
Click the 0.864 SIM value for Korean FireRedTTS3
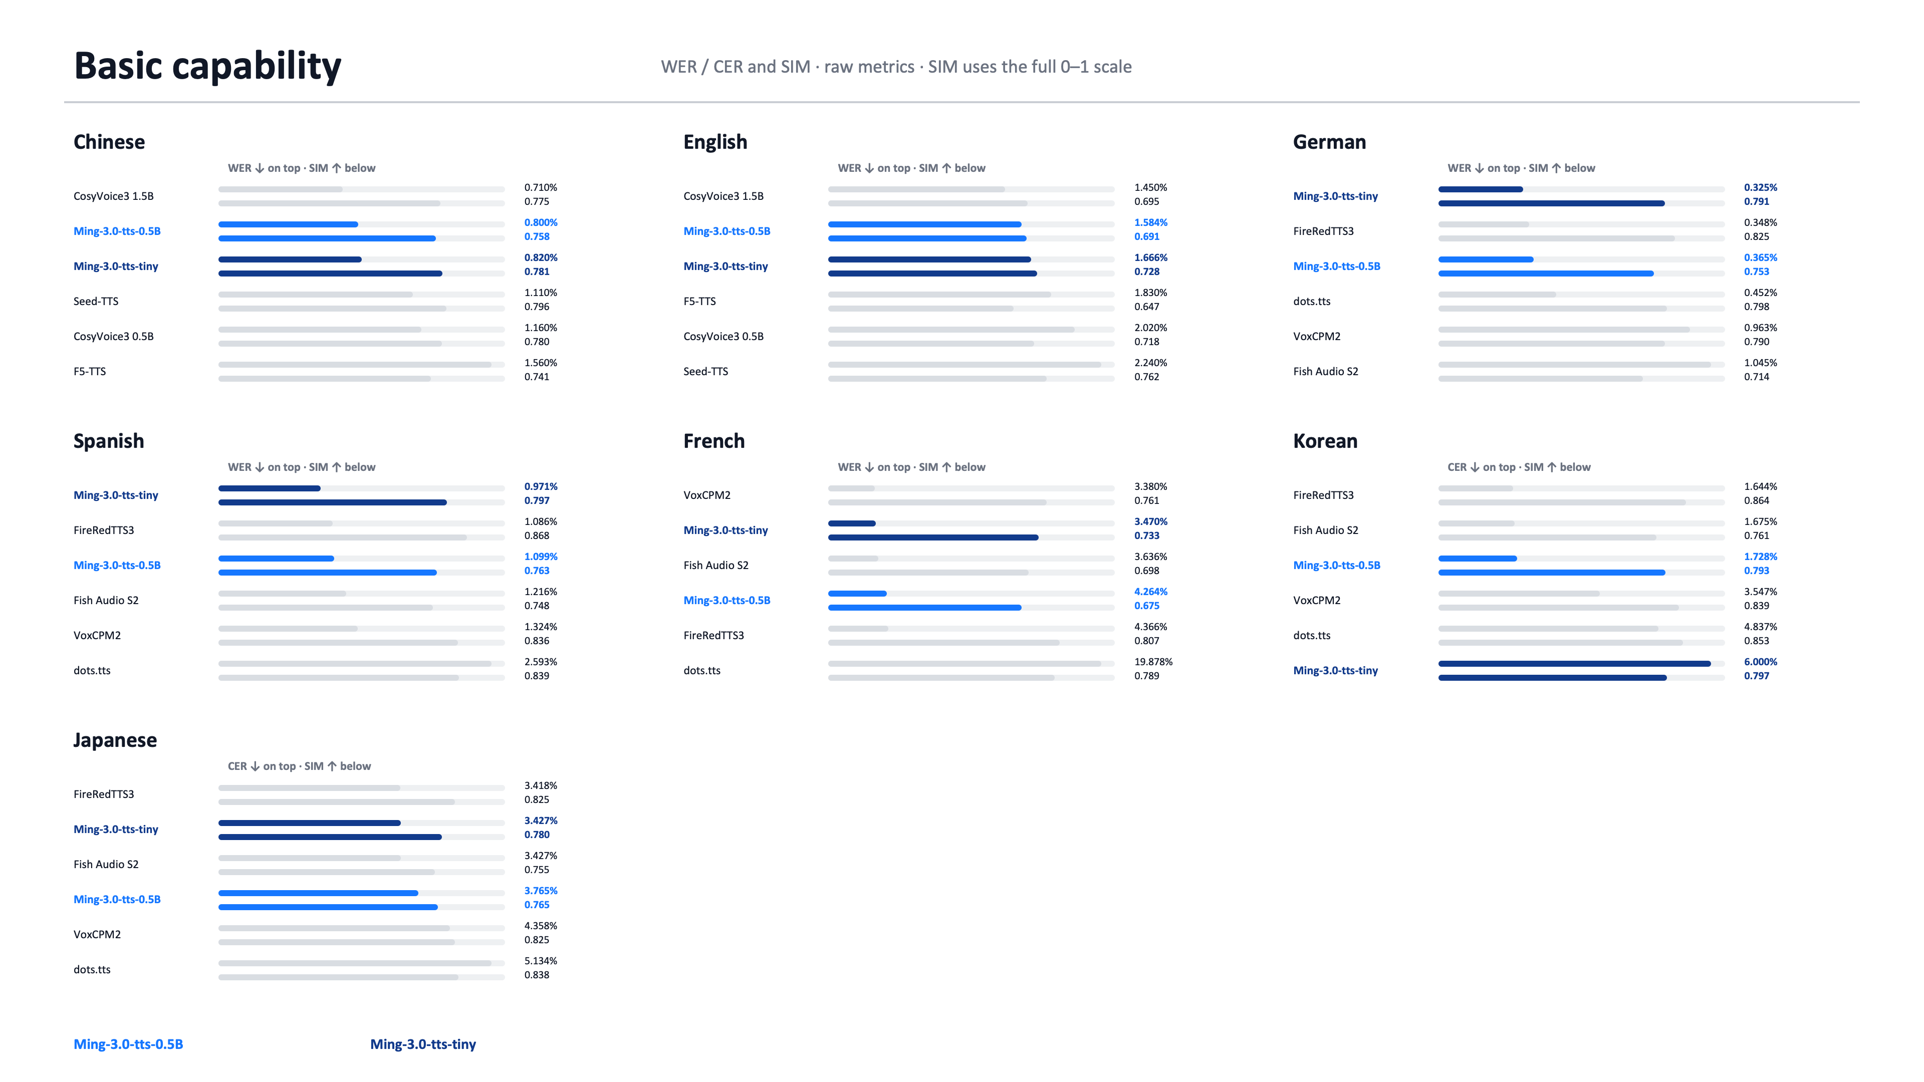pyautogui.click(x=1756, y=500)
